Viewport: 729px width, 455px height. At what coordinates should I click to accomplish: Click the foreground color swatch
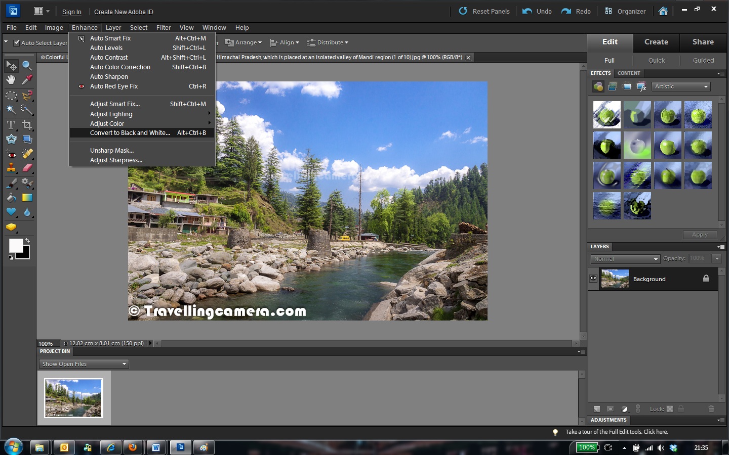point(15,246)
